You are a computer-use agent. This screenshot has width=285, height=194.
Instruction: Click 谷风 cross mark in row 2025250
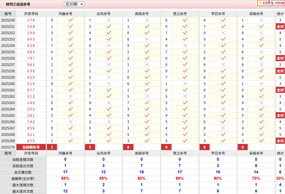tap(109, 20)
